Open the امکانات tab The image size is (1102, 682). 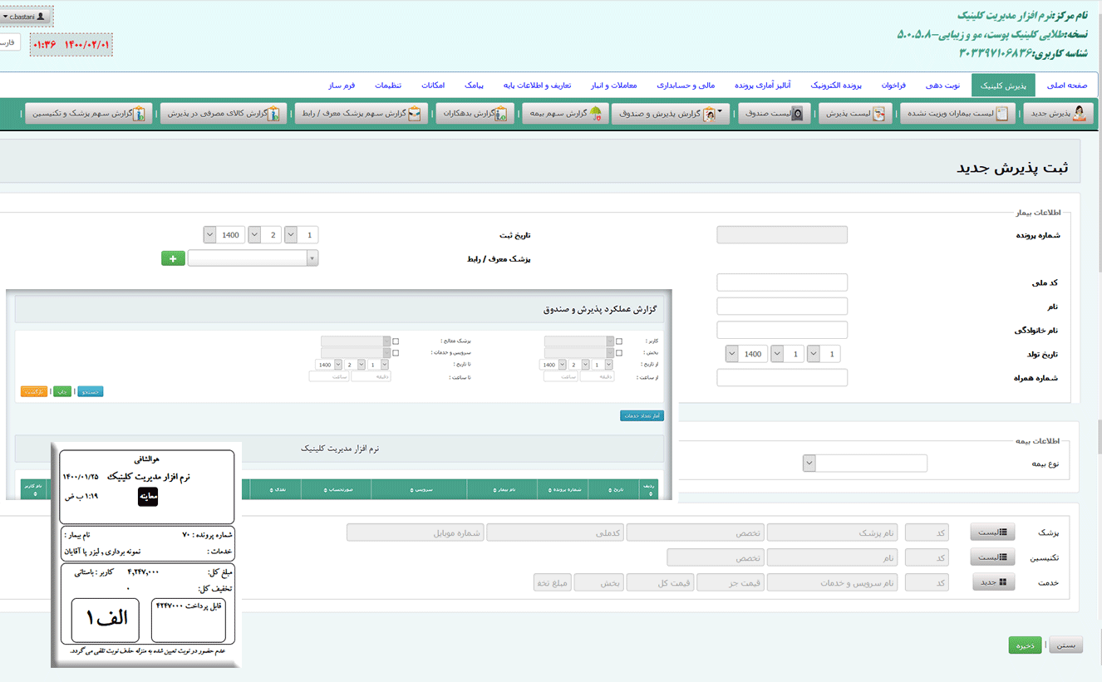tap(433, 85)
